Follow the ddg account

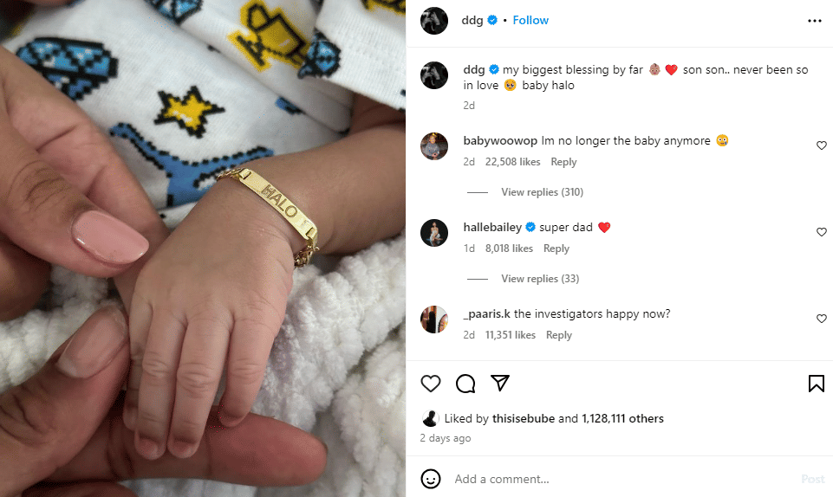[x=530, y=20]
